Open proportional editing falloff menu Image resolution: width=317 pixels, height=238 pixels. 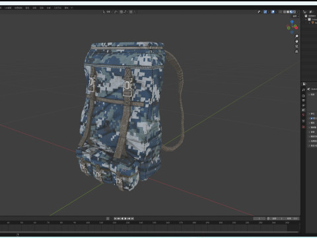point(135,12)
